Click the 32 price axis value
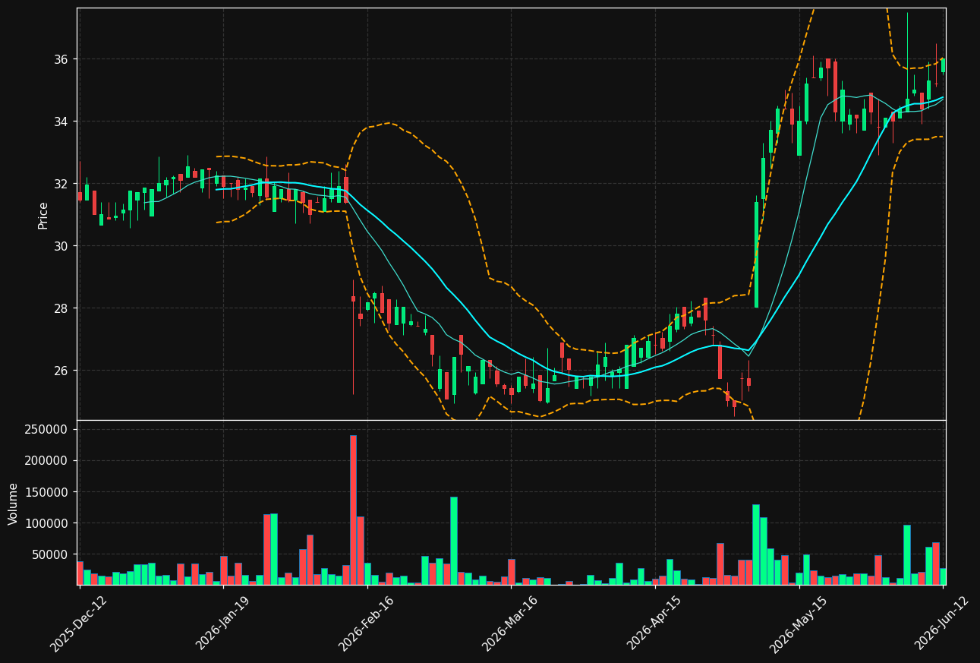 (x=60, y=184)
